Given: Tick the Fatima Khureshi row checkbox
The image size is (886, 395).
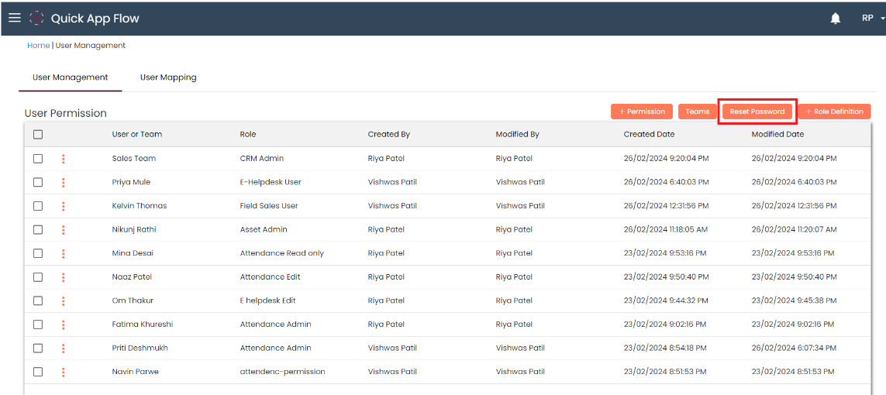Looking at the screenshot, I should pyautogui.click(x=38, y=325).
